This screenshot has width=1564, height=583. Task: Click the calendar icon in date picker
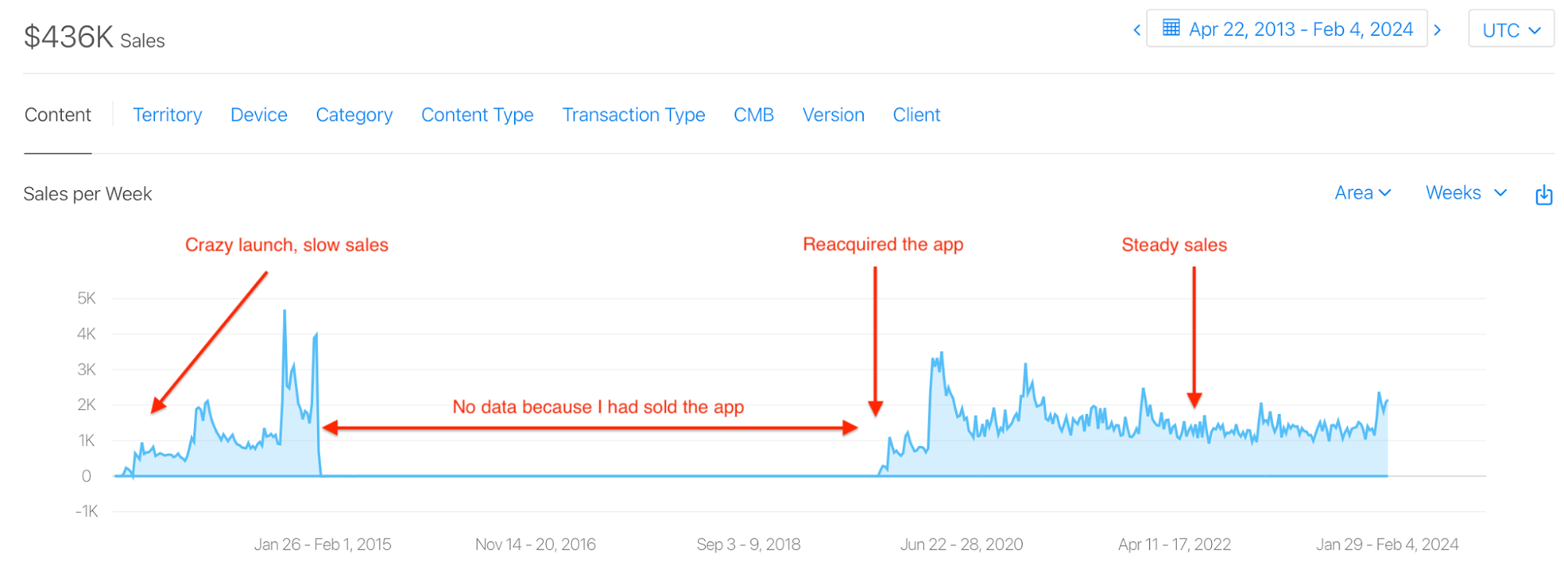point(1171,28)
